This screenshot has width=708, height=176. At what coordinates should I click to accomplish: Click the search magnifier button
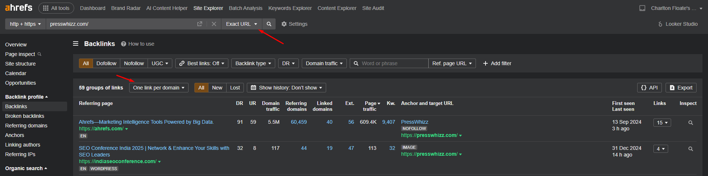(269, 24)
